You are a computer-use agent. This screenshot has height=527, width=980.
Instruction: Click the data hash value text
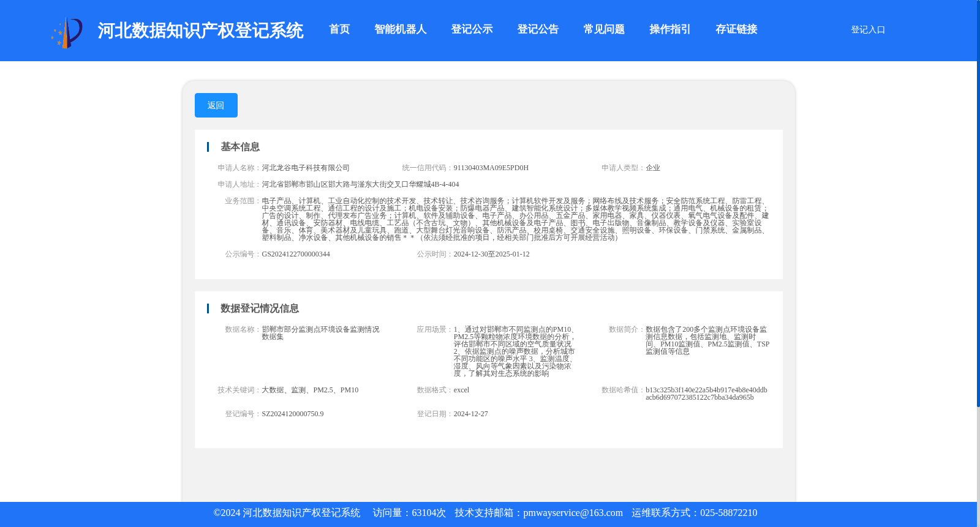click(x=706, y=394)
